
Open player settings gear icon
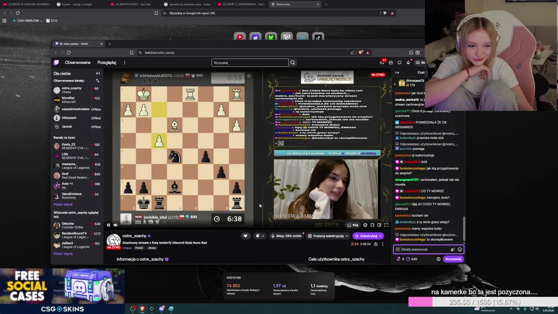[x=365, y=225]
